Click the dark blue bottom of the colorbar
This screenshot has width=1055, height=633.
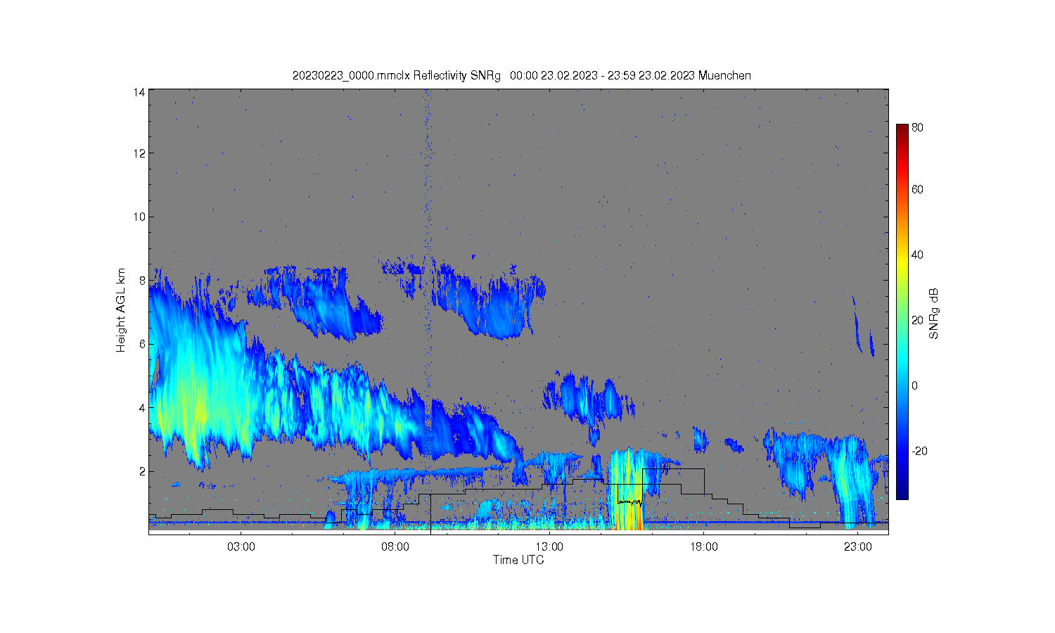click(x=902, y=489)
